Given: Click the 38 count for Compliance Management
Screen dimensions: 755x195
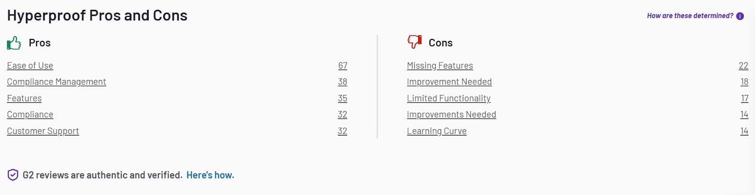Looking at the screenshot, I should [x=343, y=82].
